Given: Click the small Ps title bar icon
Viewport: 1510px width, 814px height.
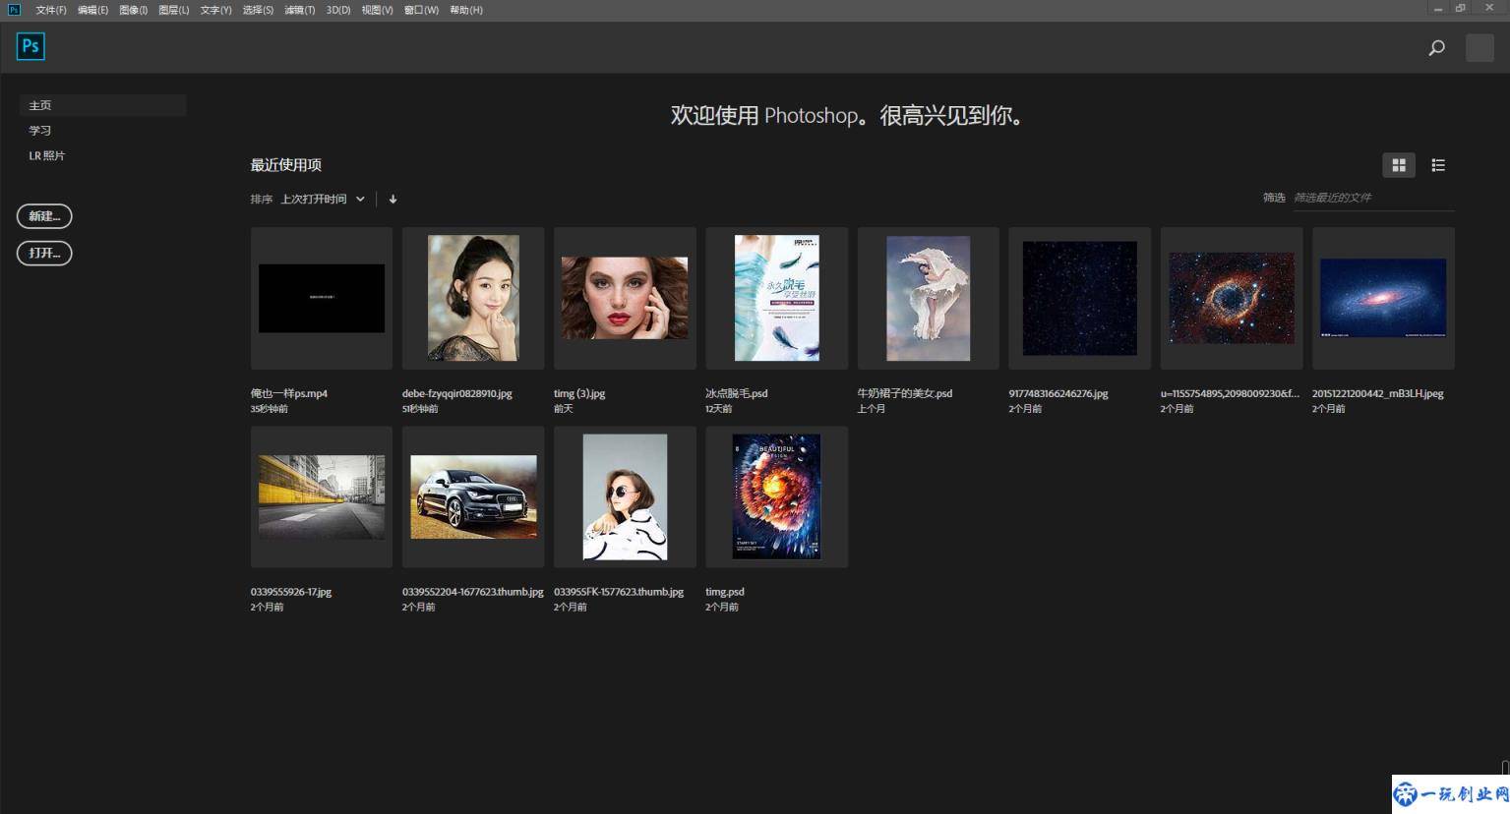Looking at the screenshot, I should pyautogui.click(x=14, y=9).
